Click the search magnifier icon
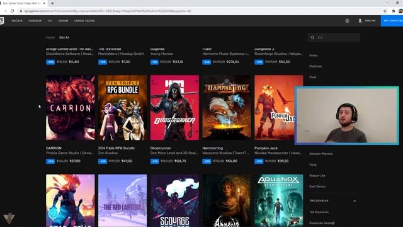 312,37
